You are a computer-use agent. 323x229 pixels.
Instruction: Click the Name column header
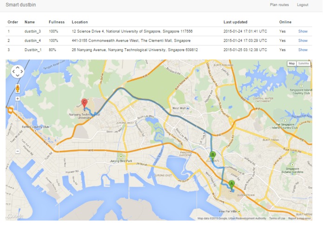[30, 22]
